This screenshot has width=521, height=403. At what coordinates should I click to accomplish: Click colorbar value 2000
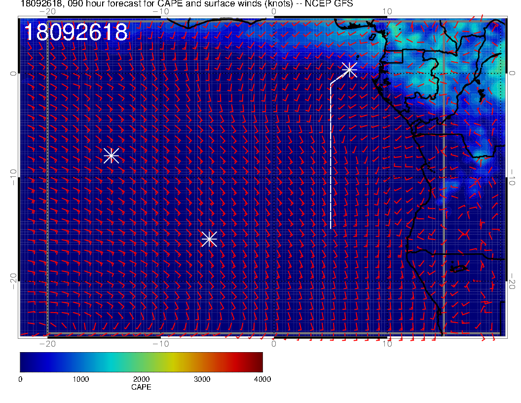point(141,379)
